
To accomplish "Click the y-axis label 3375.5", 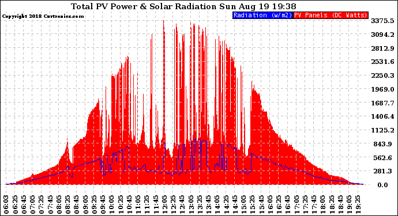I will tap(382, 21).
